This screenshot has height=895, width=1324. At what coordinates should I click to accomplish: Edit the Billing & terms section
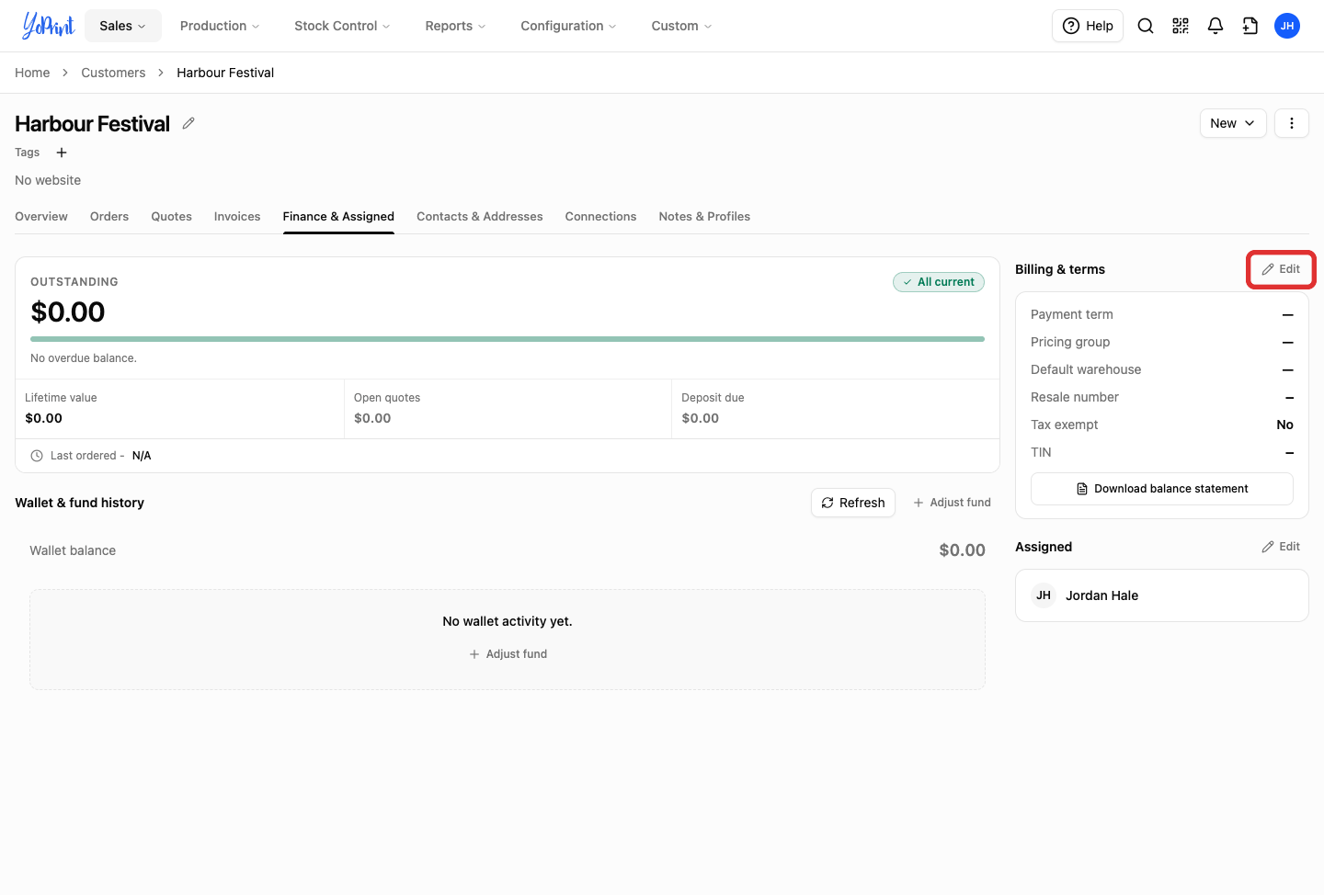point(1281,269)
